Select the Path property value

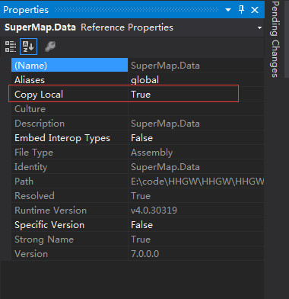pos(196,182)
